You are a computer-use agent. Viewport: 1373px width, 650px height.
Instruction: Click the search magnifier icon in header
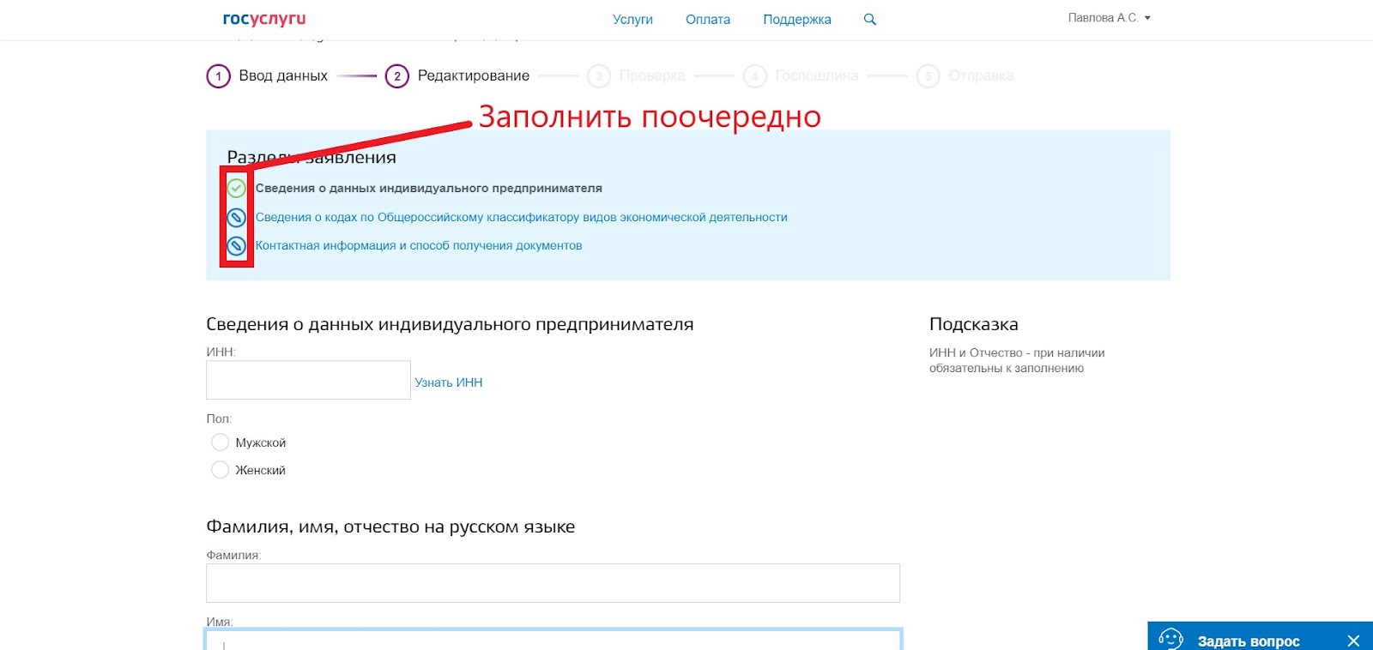(x=869, y=20)
